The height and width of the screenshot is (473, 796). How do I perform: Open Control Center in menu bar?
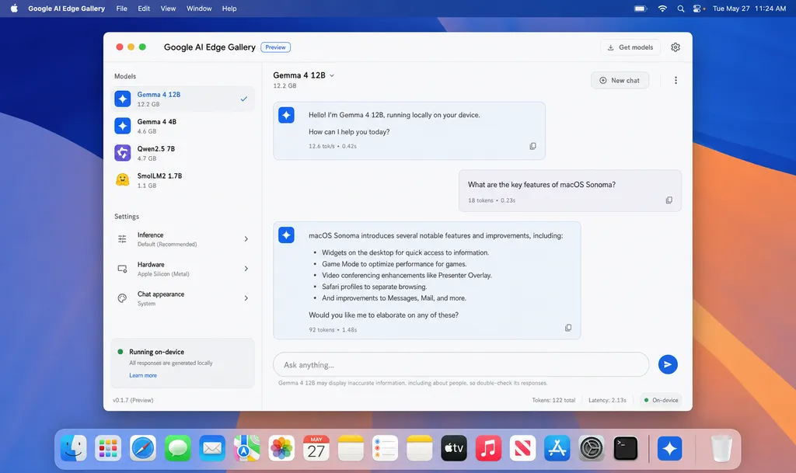(697, 9)
